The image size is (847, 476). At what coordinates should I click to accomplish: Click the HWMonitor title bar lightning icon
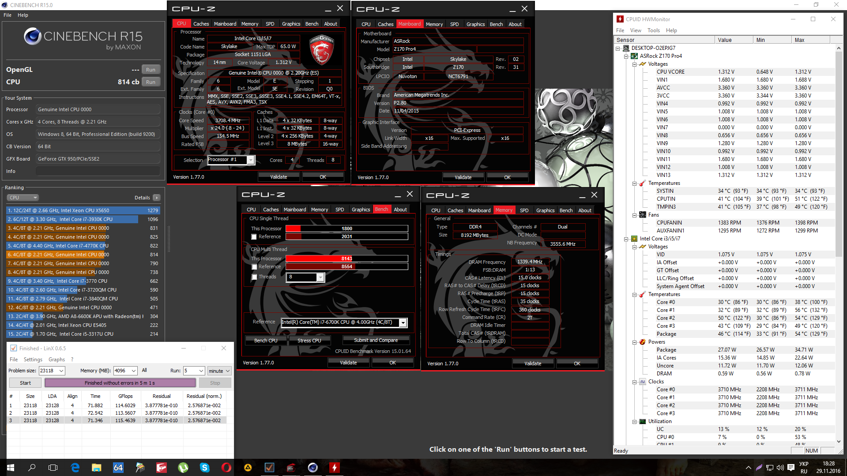tap(620, 19)
